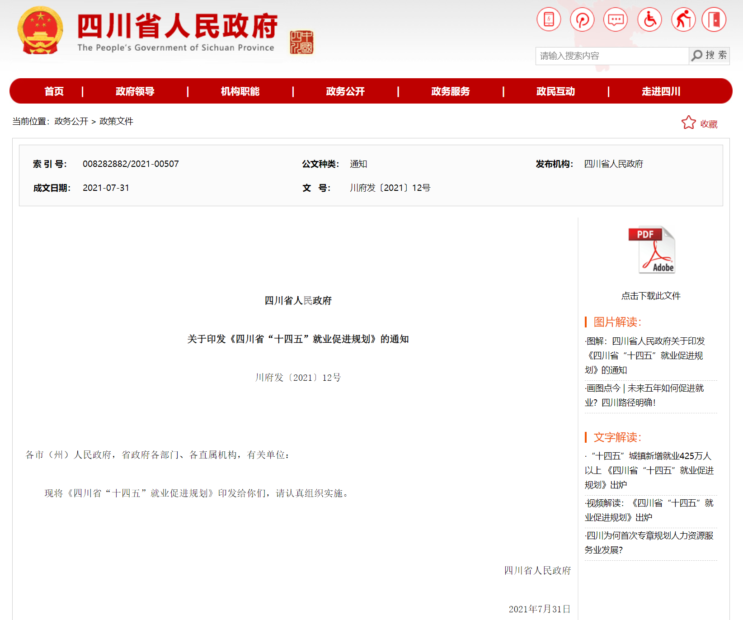
Task: Open 视频解读 四川省十四五就业促进规划 link
Action: tap(649, 510)
